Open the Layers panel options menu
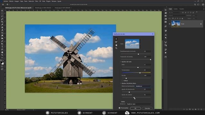The image size is (205, 115). coord(204,9)
